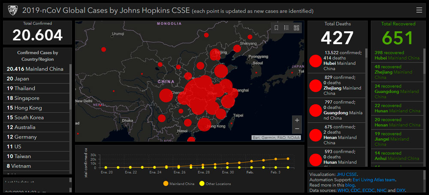Click Hunan red circle in deaths list
Image resolution: width=429 pixels, height=195 pixels.
(315, 160)
